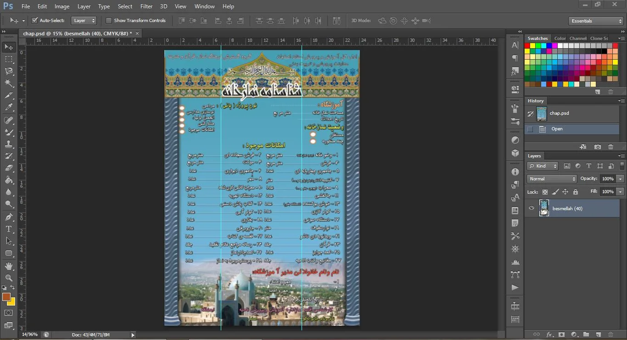Viewport: 627px width, 340px height.
Task: Toggle the Auto-Select checkbox
Action: pyautogui.click(x=34, y=21)
